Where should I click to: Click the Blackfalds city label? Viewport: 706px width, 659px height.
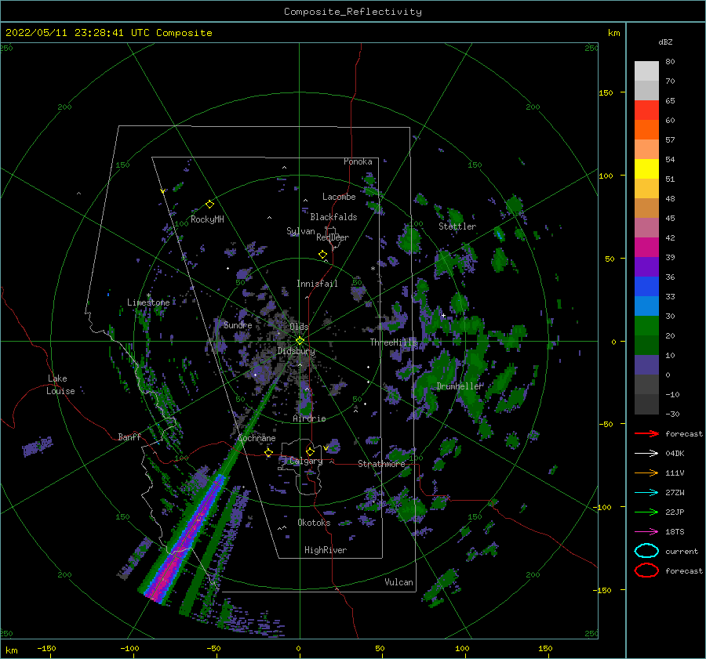(333, 217)
